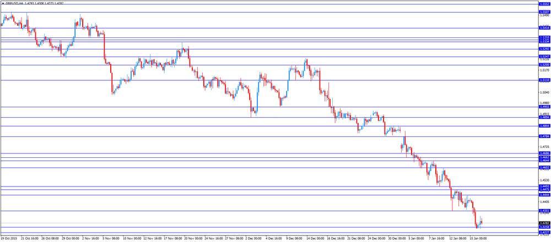Image resolution: width=551 pixels, height=242 pixels.
Task: Click the 1.4405 price scale value
Action: (544, 202)
